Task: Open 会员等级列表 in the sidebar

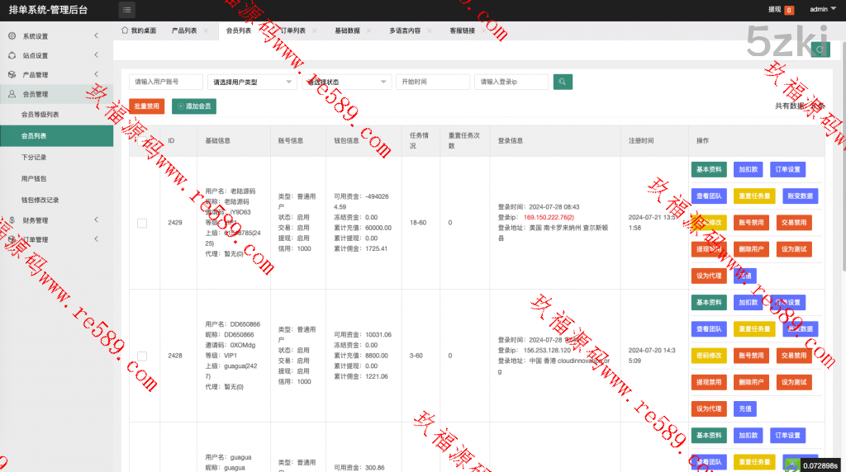Action: 40,115
